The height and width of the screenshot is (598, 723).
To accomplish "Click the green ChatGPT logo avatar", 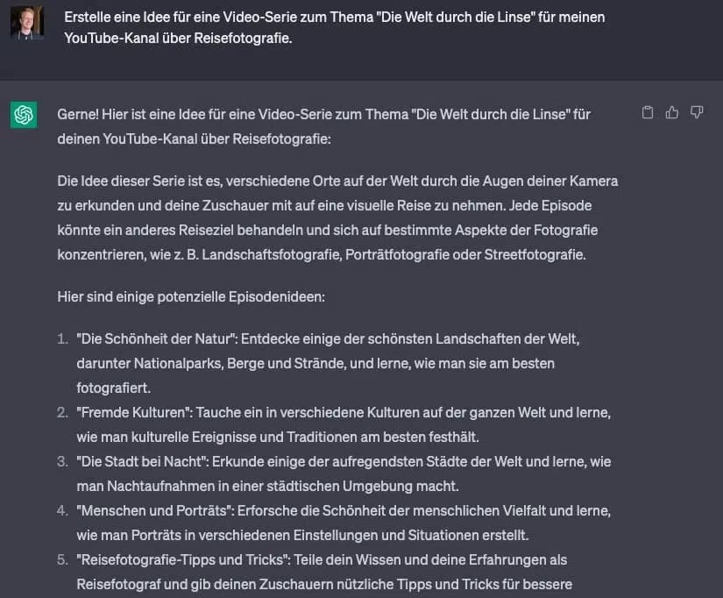I will click(x=24, y=115).
